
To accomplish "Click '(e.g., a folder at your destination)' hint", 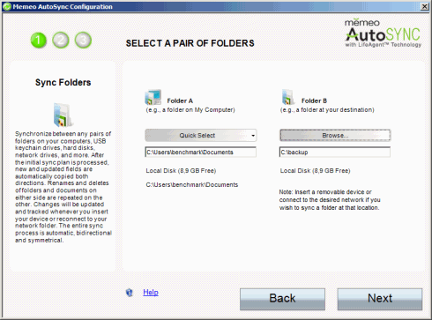I will (327, 110).
